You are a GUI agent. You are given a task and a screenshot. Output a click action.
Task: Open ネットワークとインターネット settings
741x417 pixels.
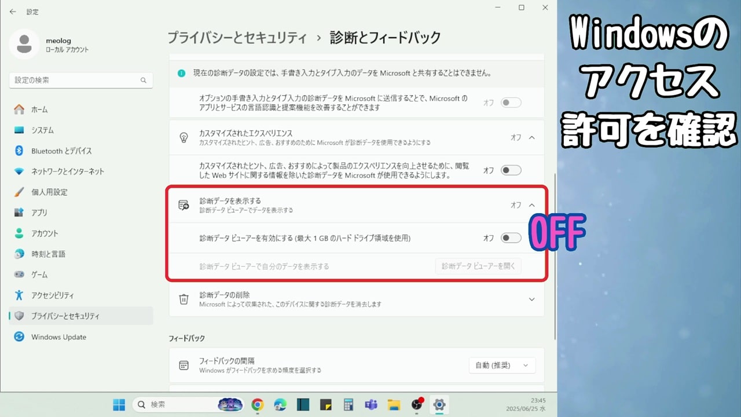point(81,171)
